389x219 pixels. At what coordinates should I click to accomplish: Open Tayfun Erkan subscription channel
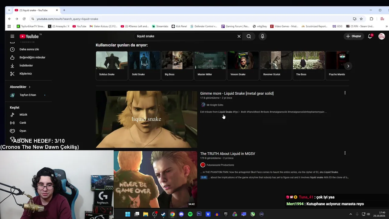click(28, 95)
